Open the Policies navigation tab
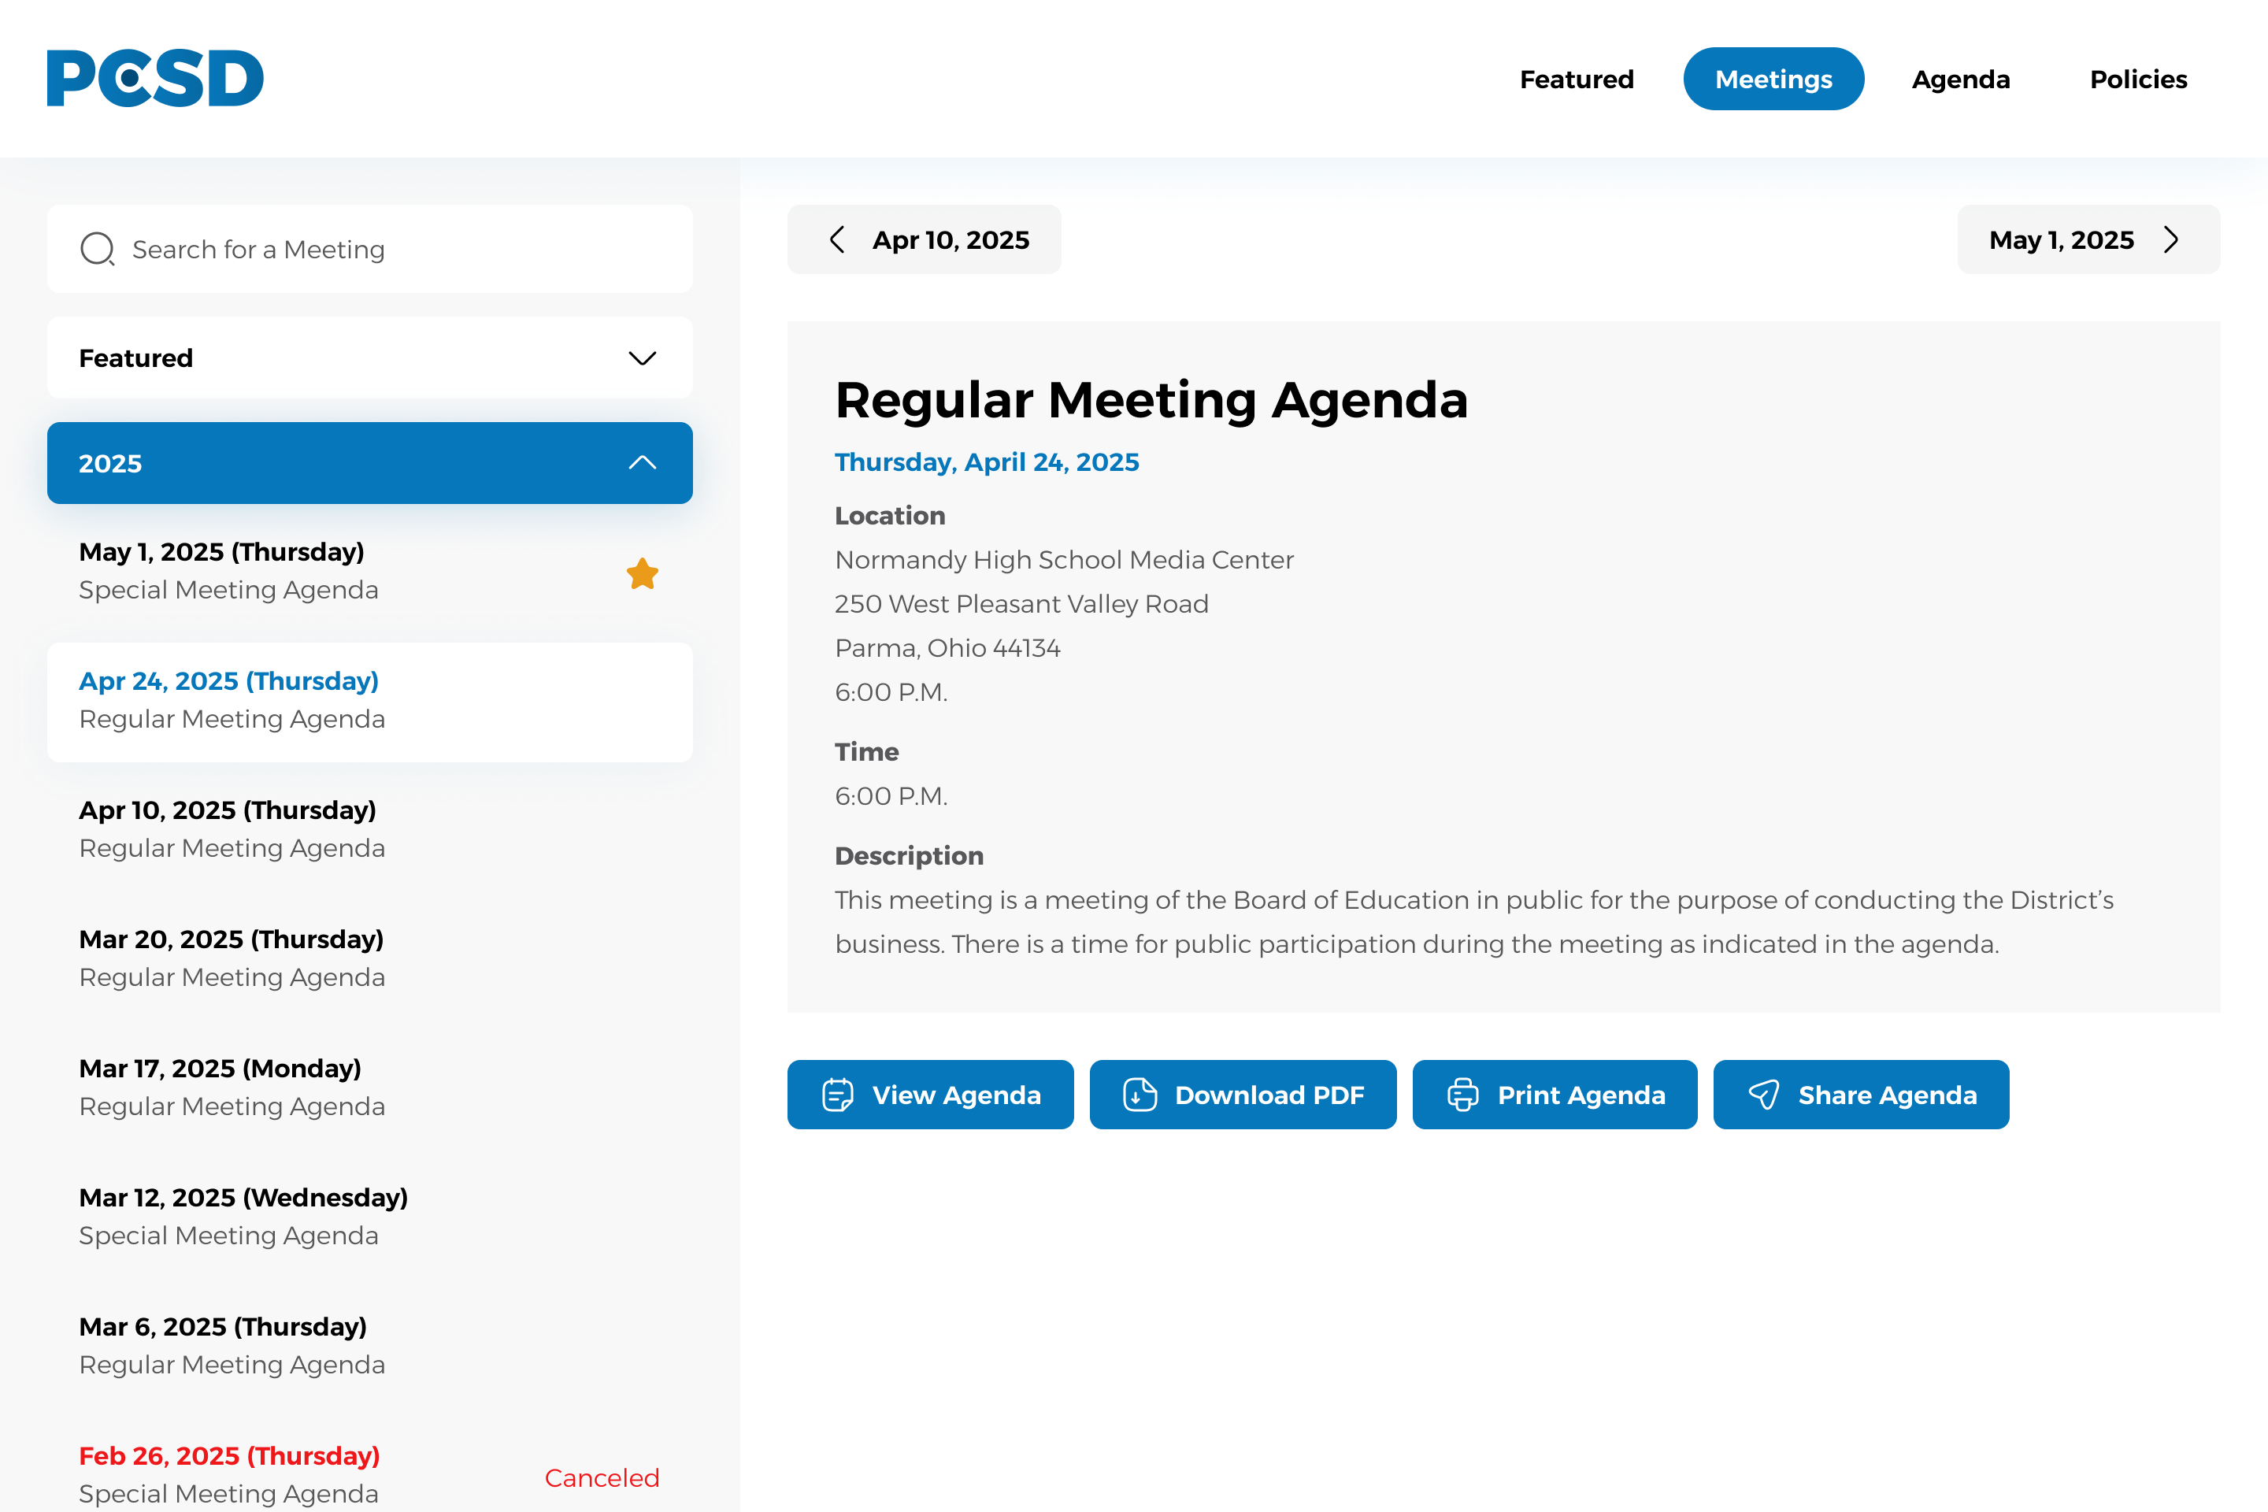2268x1512 pixels. (x=2138, y=79)
